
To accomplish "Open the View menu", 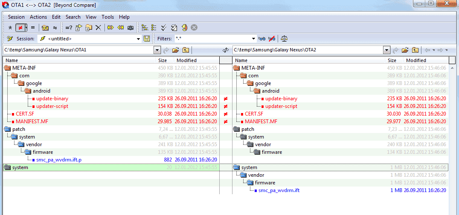I will [x=91, y=17].
